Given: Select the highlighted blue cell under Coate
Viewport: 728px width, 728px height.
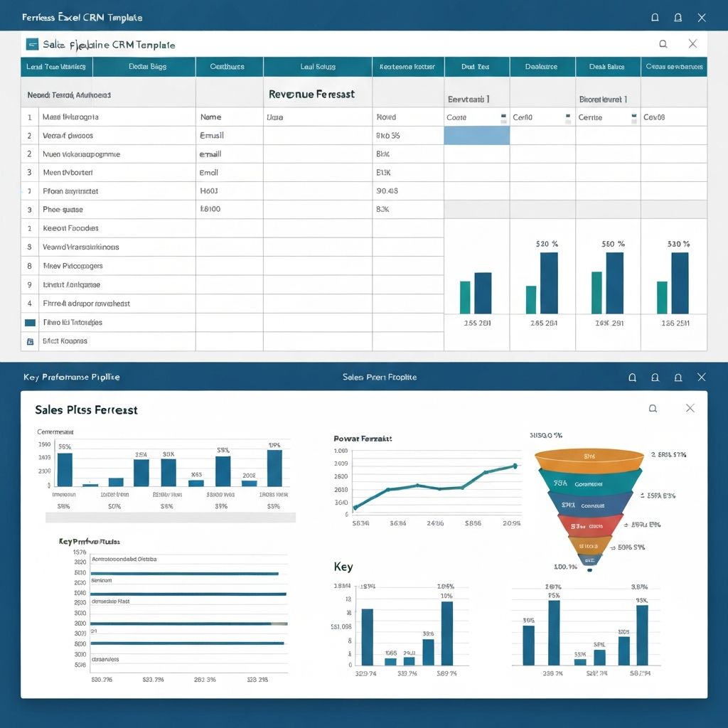Looking at the screenshot, I should click(x=477, y=136).
